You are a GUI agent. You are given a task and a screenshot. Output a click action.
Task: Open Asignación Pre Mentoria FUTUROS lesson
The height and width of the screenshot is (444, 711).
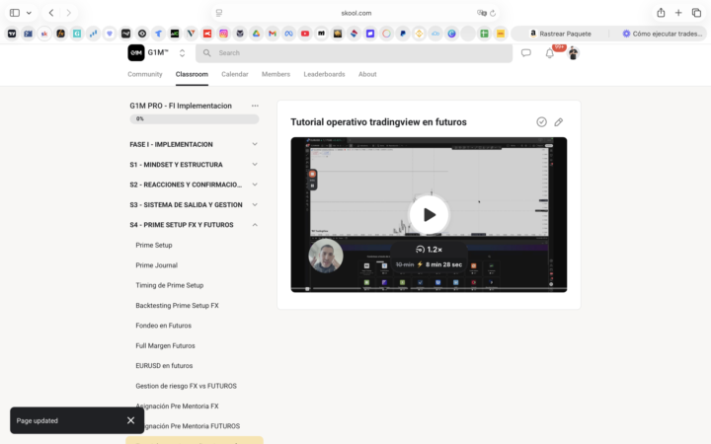coord(192,426)
